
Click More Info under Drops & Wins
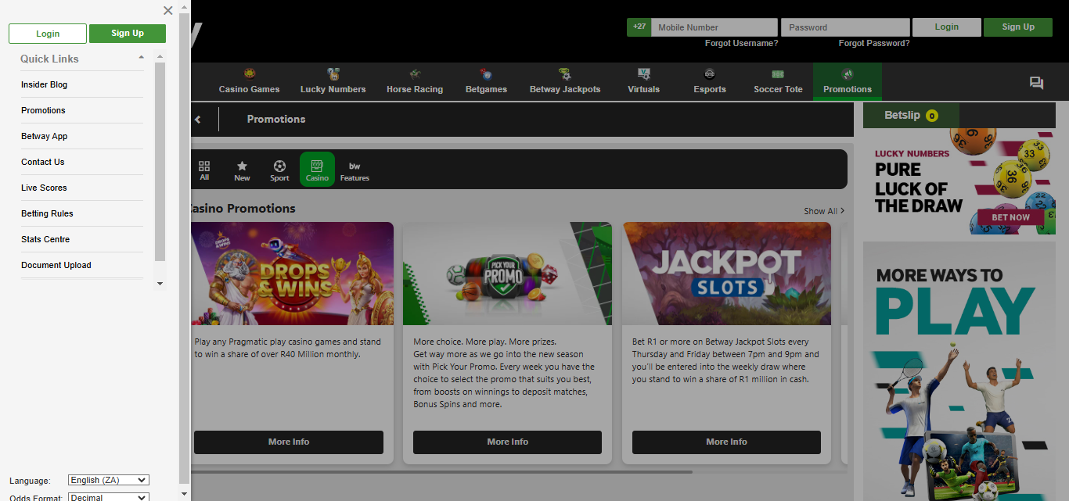pos(289,442)
